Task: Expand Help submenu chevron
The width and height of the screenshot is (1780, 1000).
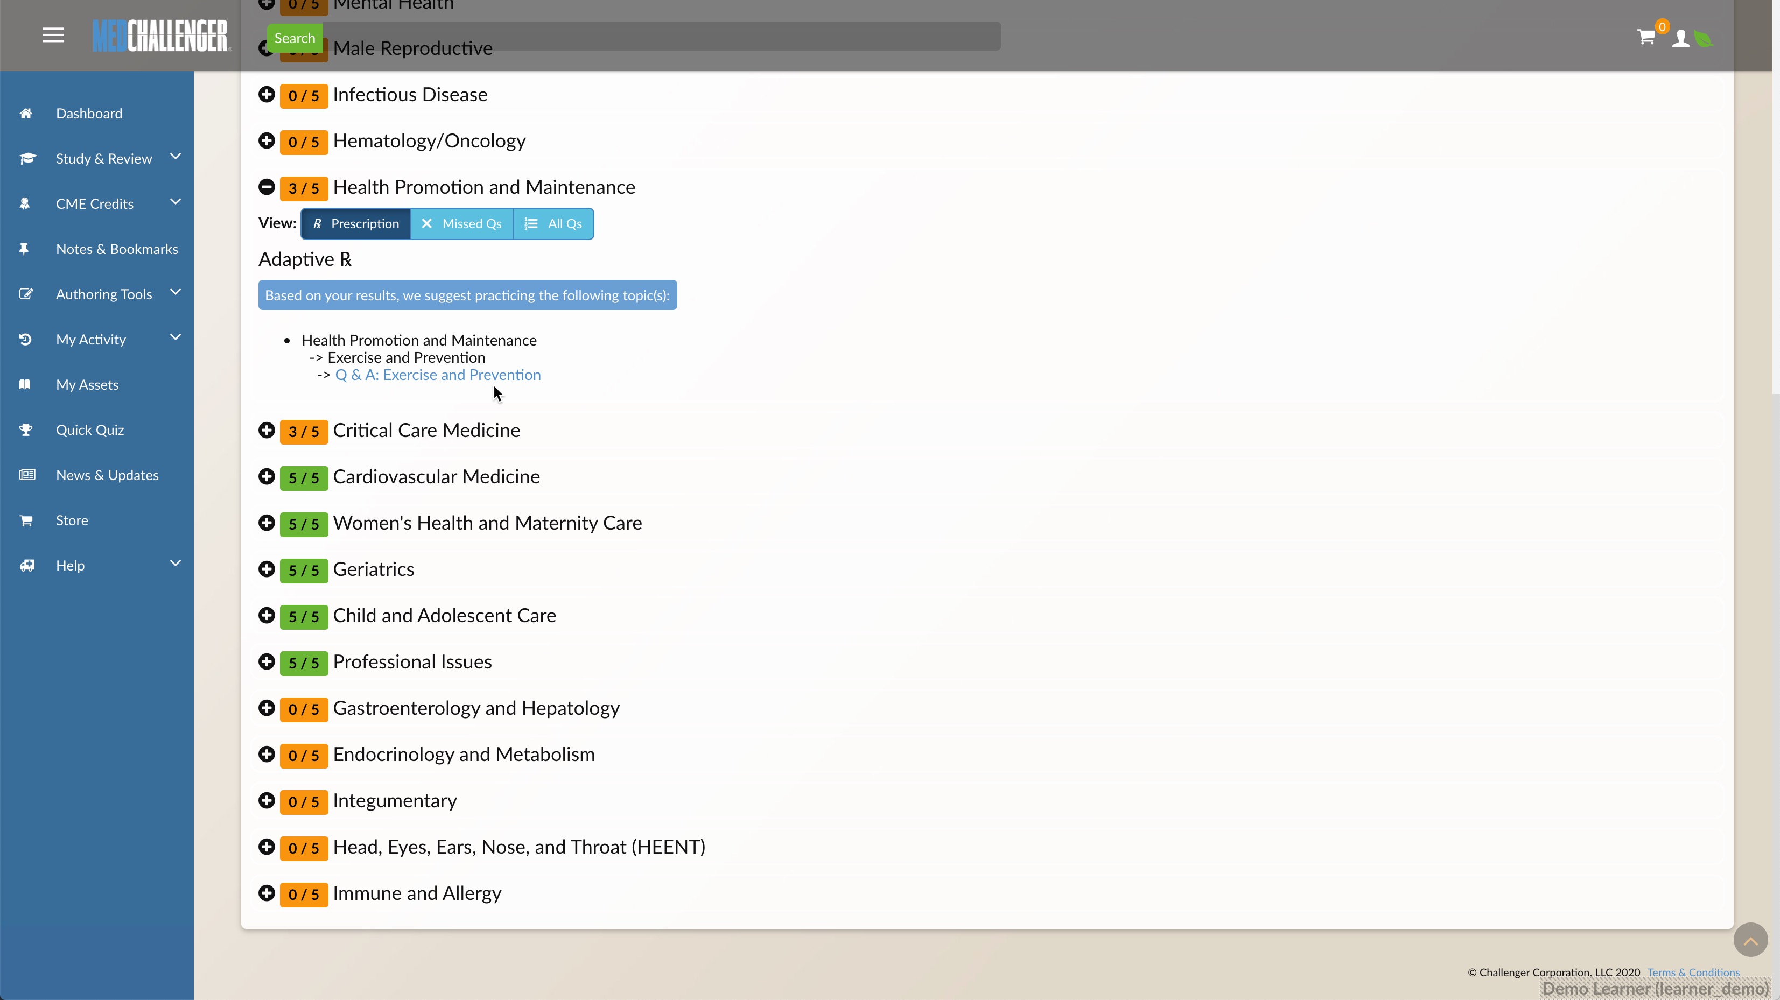Action: click(176, 564)
